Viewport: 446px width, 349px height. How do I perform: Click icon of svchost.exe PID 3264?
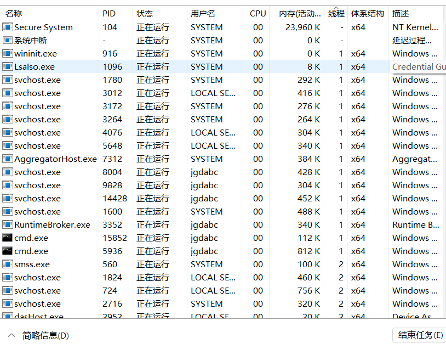7,120
